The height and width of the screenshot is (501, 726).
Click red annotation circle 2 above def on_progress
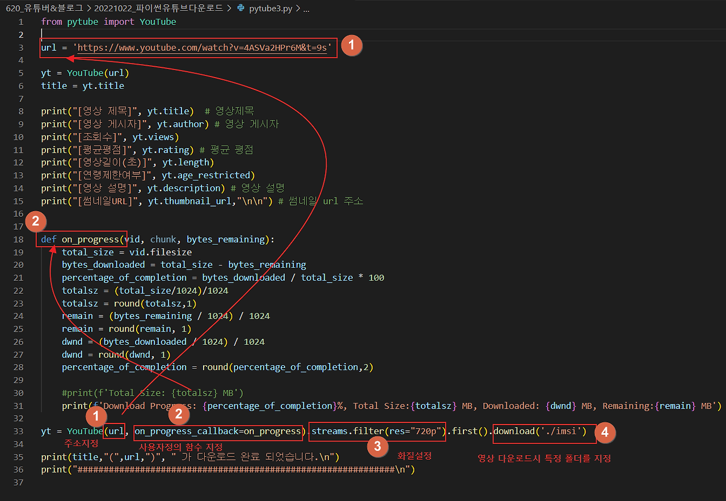[35, 221]
